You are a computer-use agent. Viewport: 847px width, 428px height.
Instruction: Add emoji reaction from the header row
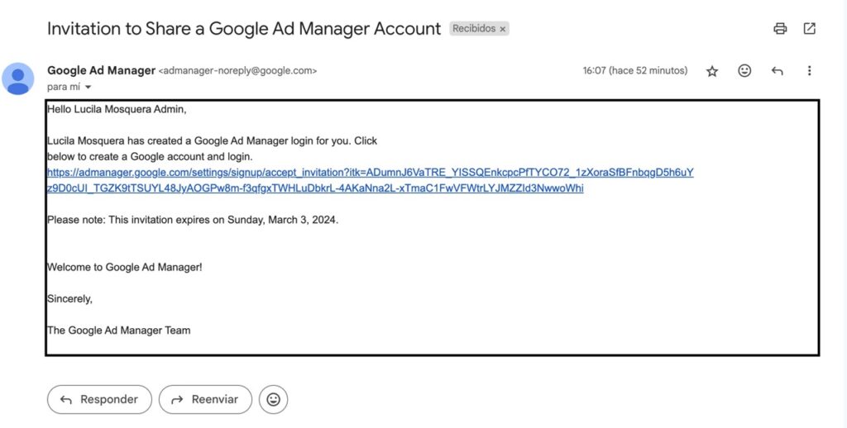pos(744,71)
